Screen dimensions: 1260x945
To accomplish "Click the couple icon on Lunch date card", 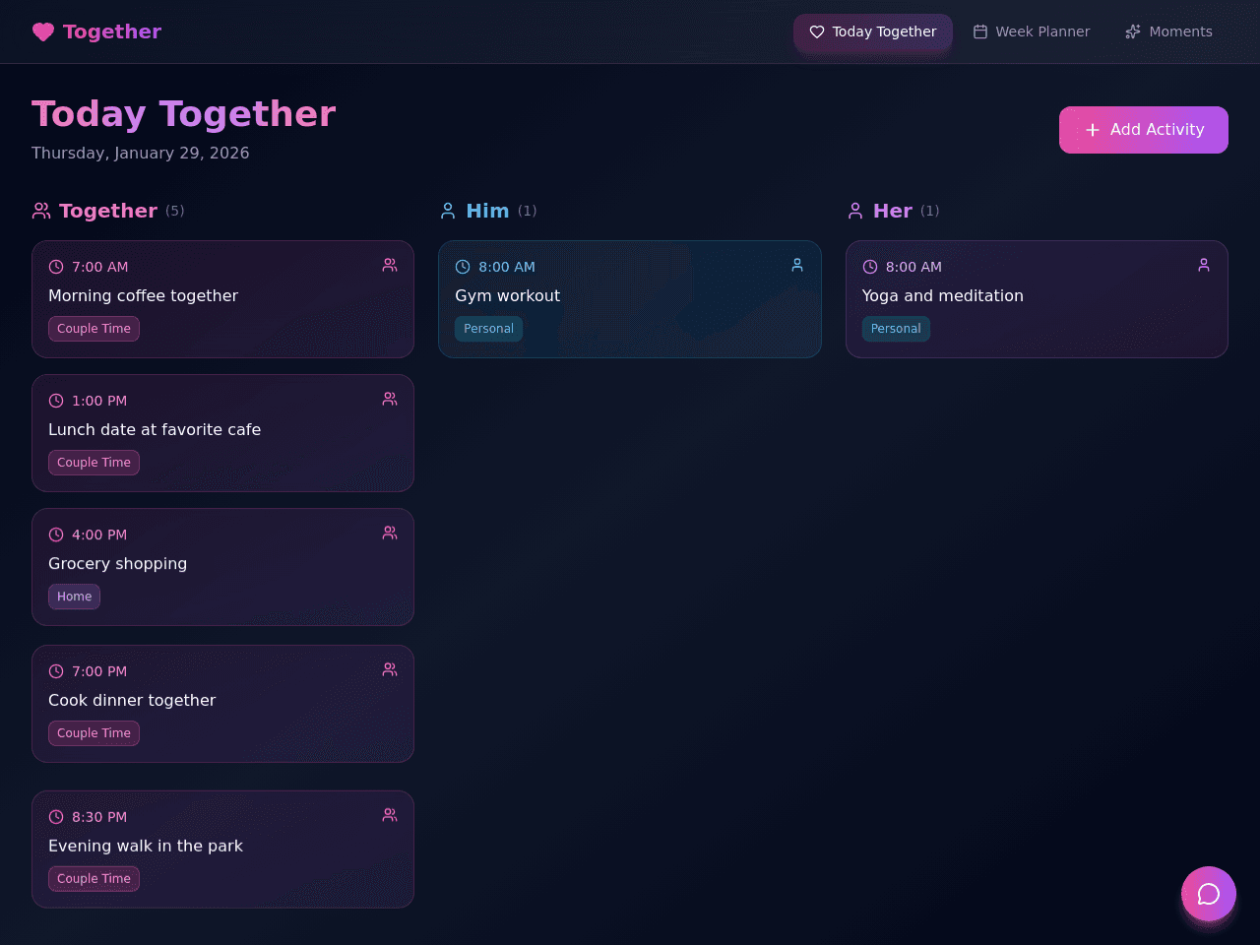I will point(390,399).
